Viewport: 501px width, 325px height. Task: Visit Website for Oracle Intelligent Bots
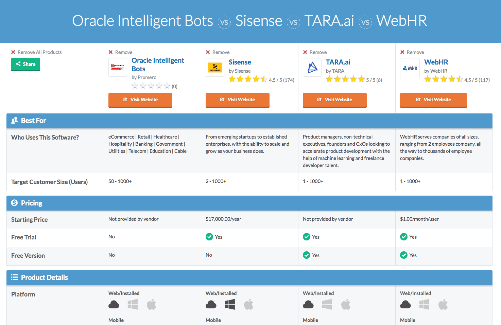140,100
